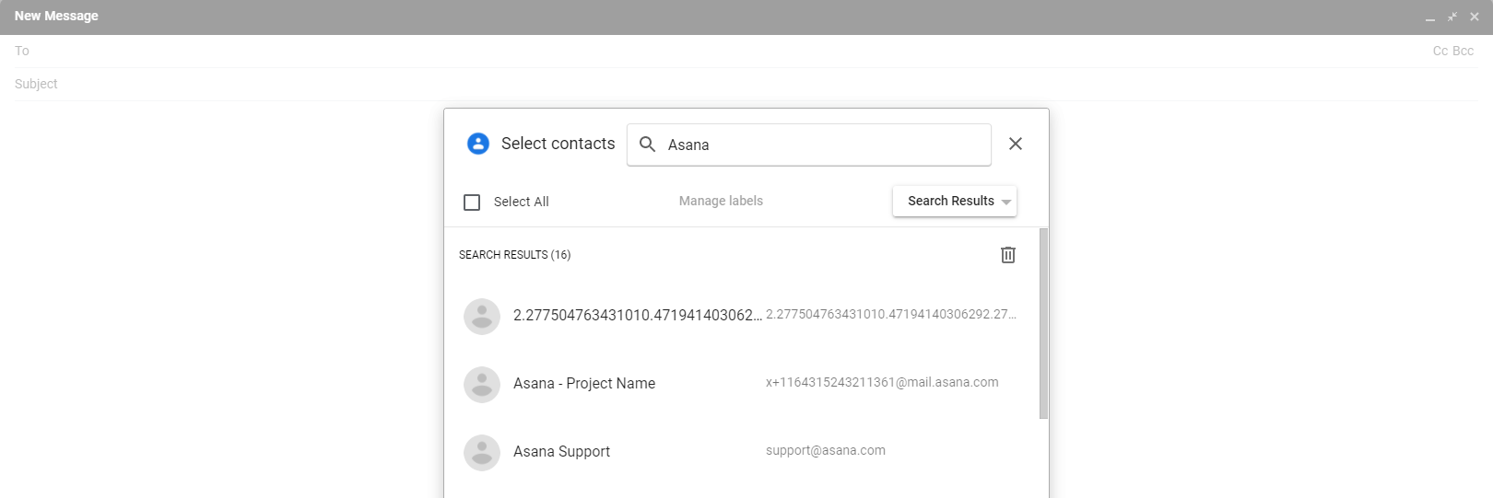Check the Select All checkbox

[x=472, y=203]
